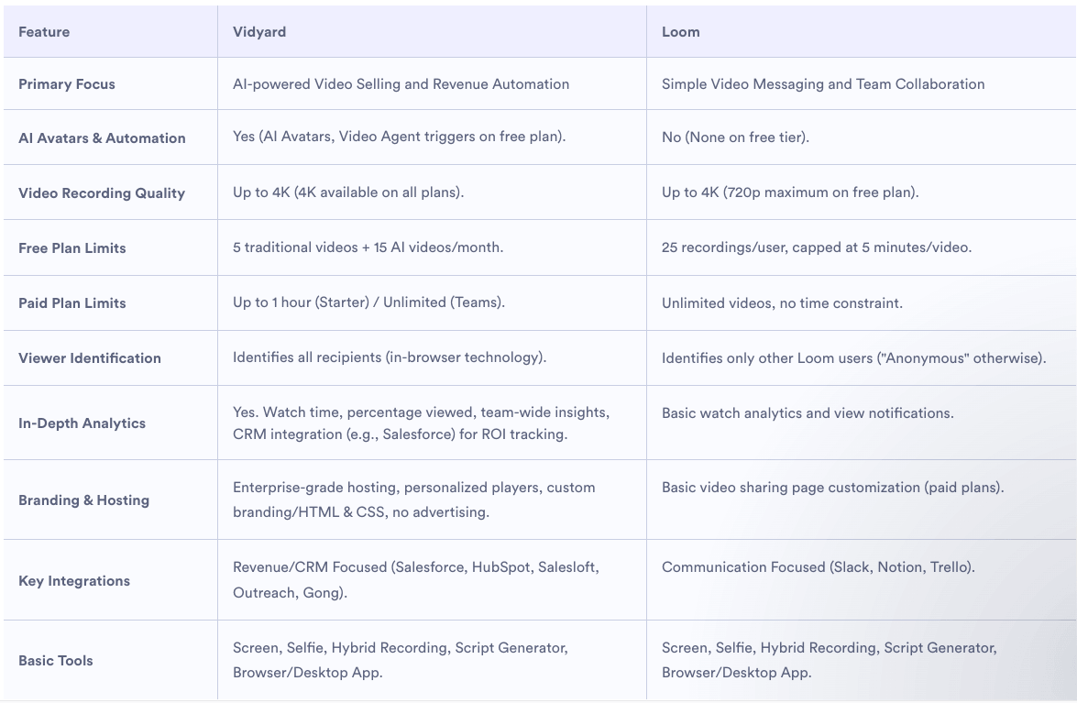1077x703 pixels.
Task: Select the Video Recording Quality row label
Action: pos(102,193)
